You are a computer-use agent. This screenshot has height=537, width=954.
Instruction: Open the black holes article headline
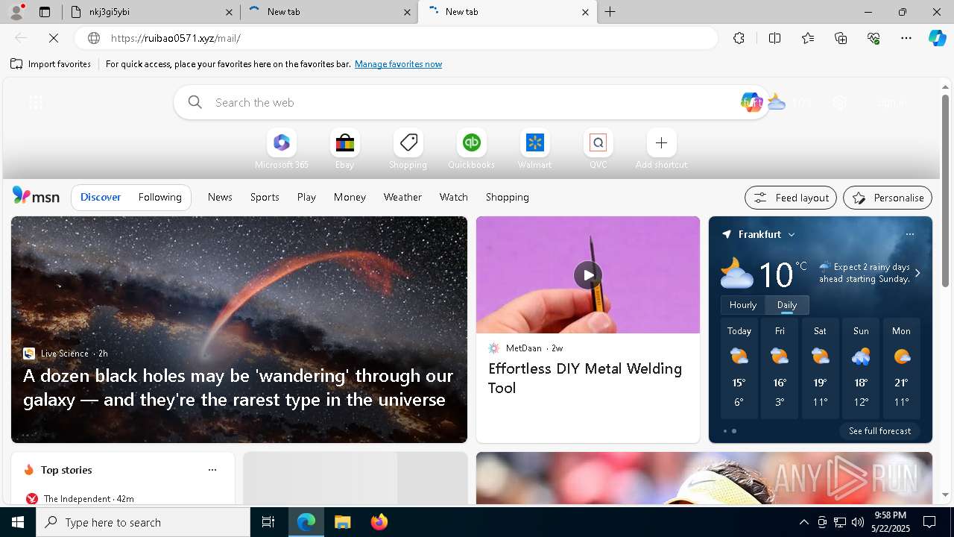point(238,388)
